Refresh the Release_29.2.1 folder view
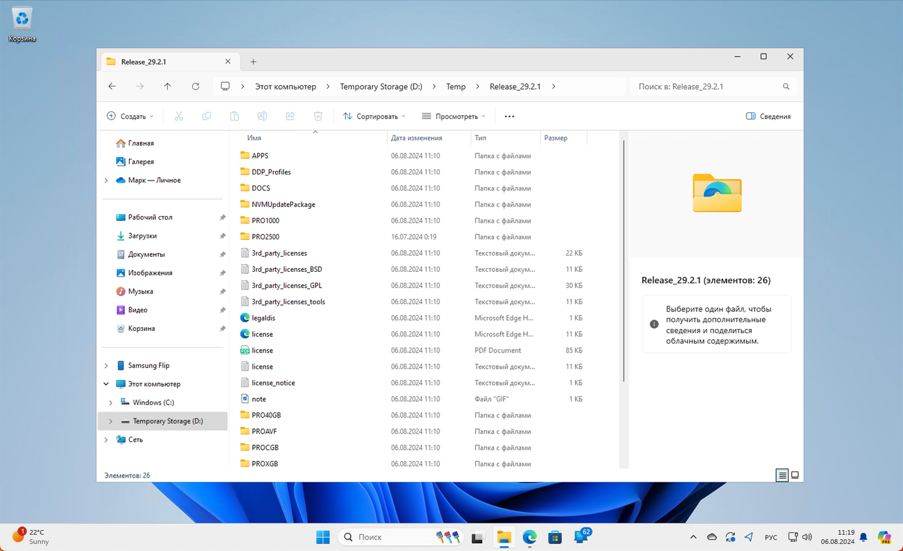This screenshot has width=903, height=551. [196, 87]
